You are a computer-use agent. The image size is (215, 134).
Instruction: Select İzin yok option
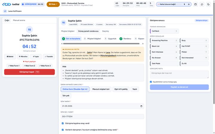[66, 96]
